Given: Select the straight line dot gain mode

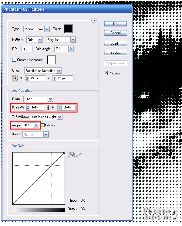Looking at the screenshot, I should [79, 155].
